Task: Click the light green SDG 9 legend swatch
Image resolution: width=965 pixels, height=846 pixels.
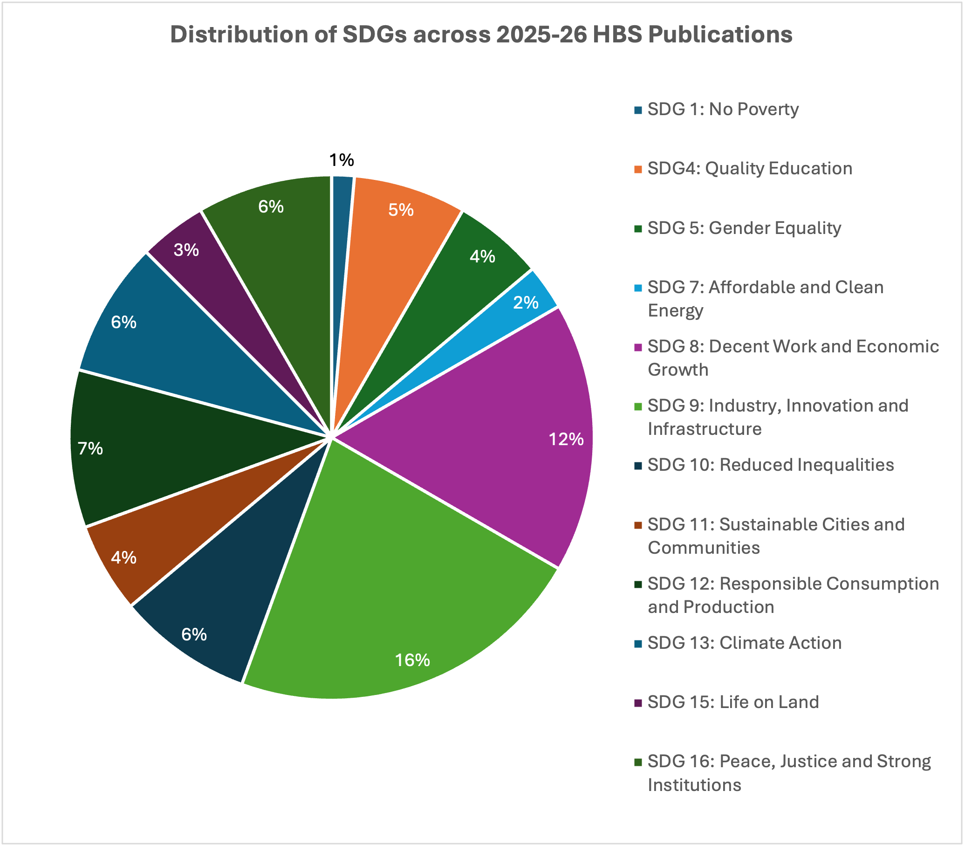Action: (x=638, y=406)
